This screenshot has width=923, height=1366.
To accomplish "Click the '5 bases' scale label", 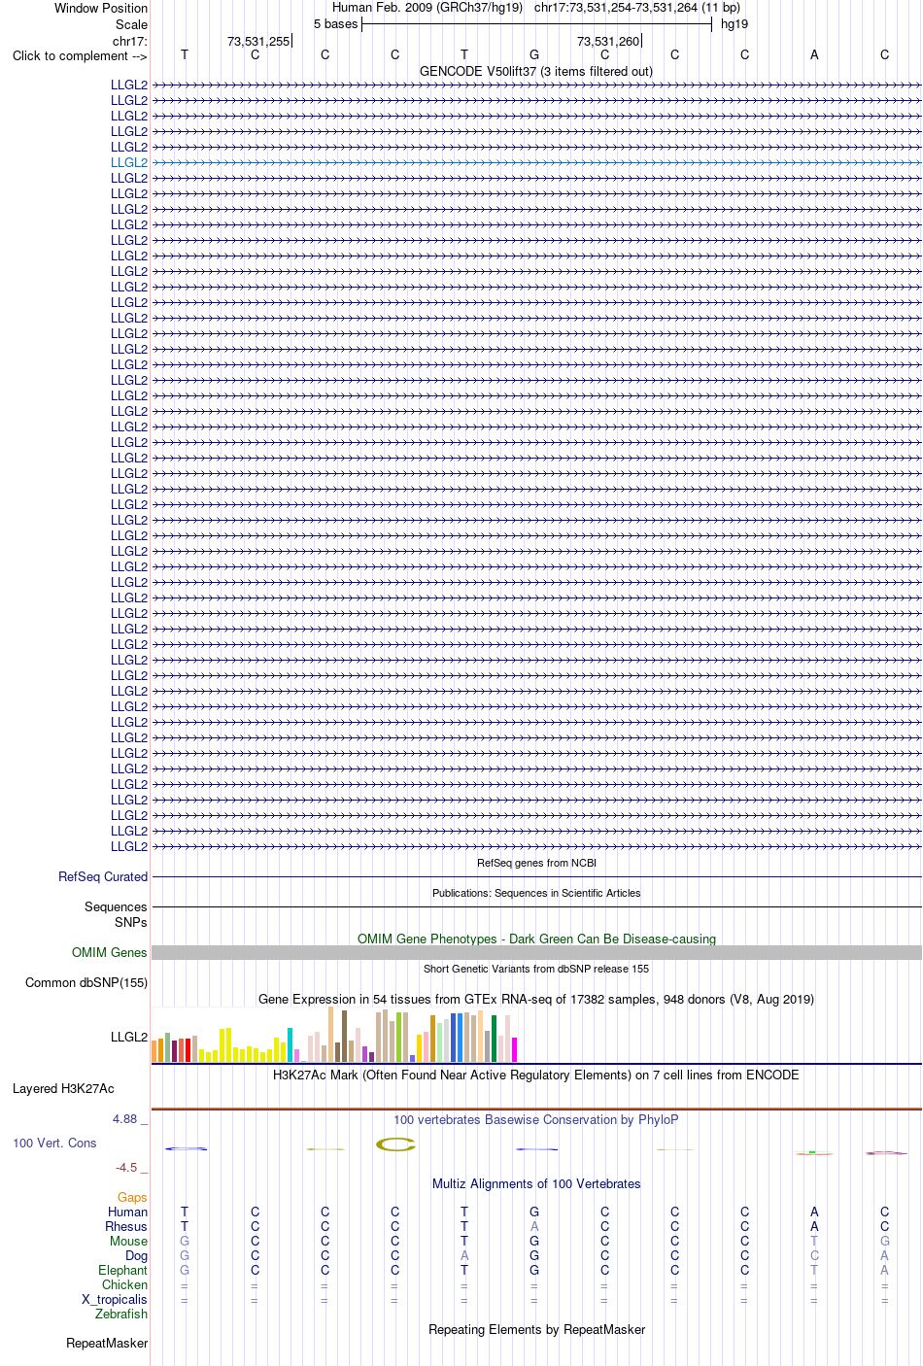I will click(336, 23).
